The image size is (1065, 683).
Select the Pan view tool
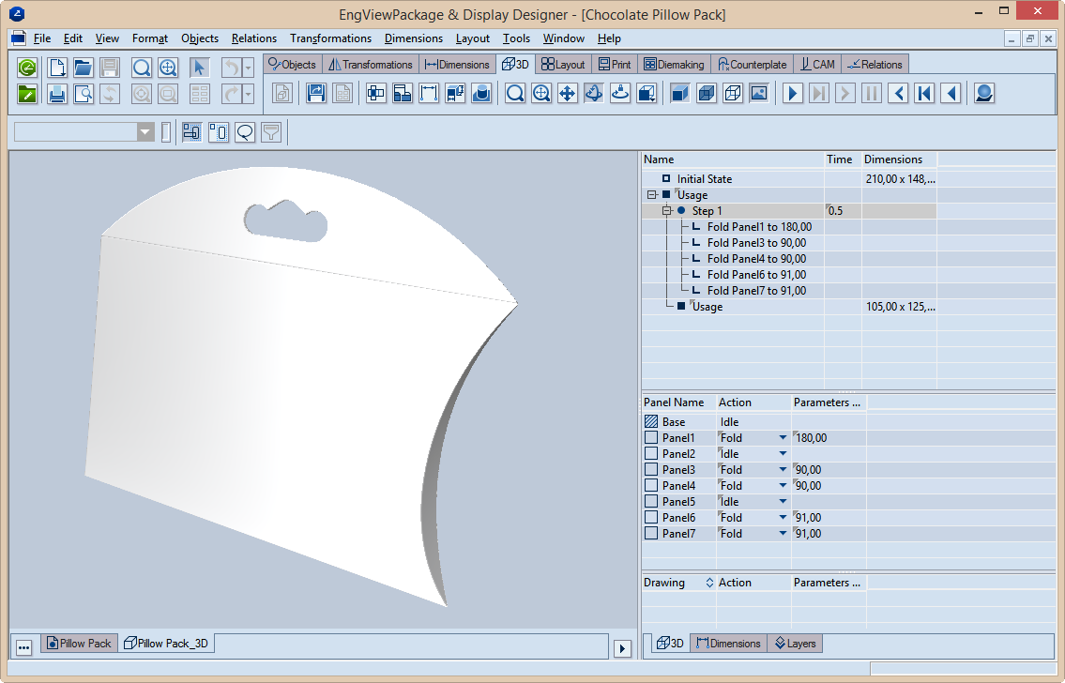click(567, 93)
